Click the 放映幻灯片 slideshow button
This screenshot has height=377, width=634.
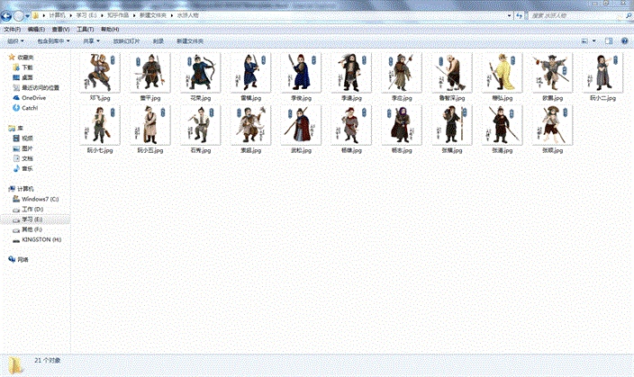click(125, 41)
